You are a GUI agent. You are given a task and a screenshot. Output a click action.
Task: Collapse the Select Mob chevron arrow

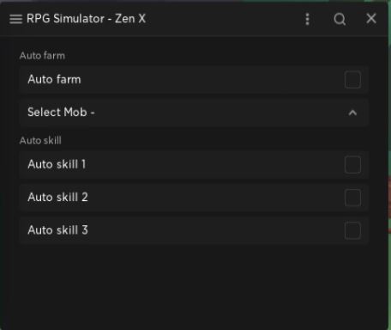click(352, 113)
